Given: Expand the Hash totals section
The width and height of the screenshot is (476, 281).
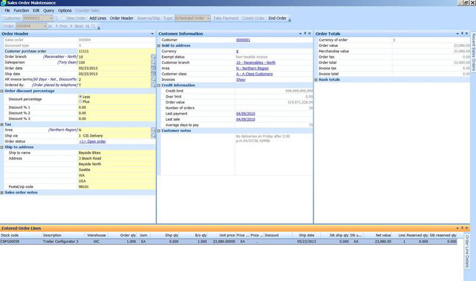Looking at the screenshot, I should 316,79.
